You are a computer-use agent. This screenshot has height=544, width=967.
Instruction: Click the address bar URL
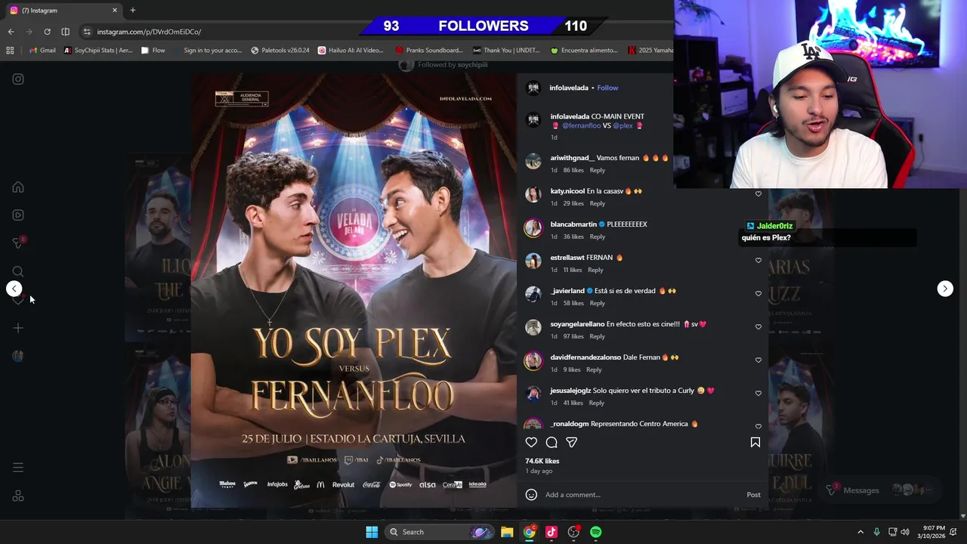point(149,32)
